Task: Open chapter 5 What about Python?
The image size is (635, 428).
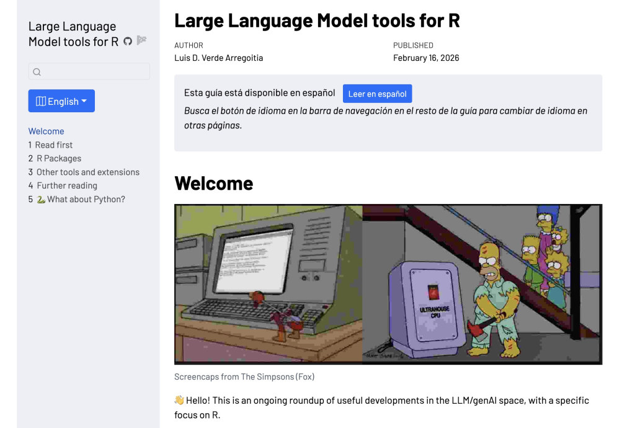Action: pyautogui.click(x=77, y=199)
